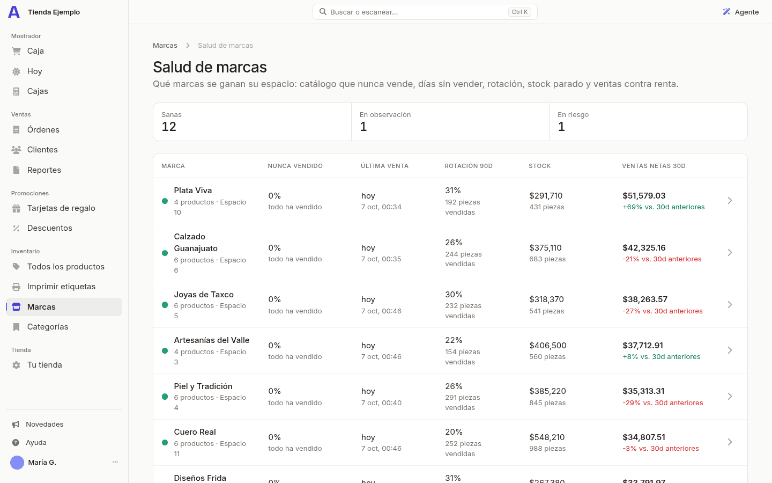Screen dimensions: 772x483
Task: Expand the Calzado Guanajuato row chevron
Action: 730,253
